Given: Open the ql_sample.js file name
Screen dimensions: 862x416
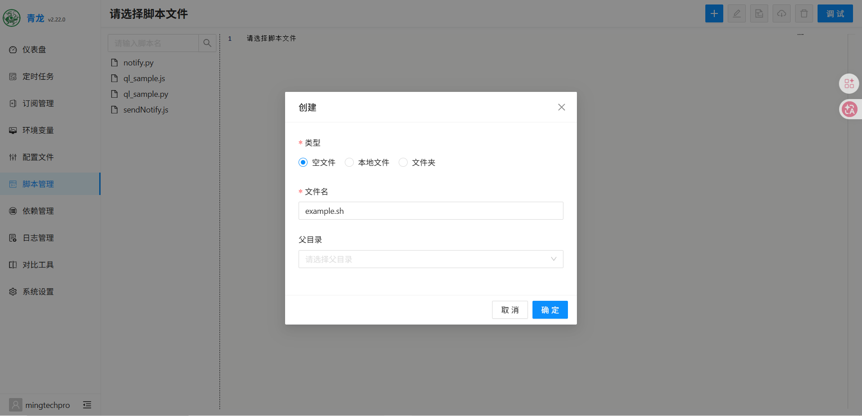Looking at the screenshot, I should (144, 78).
